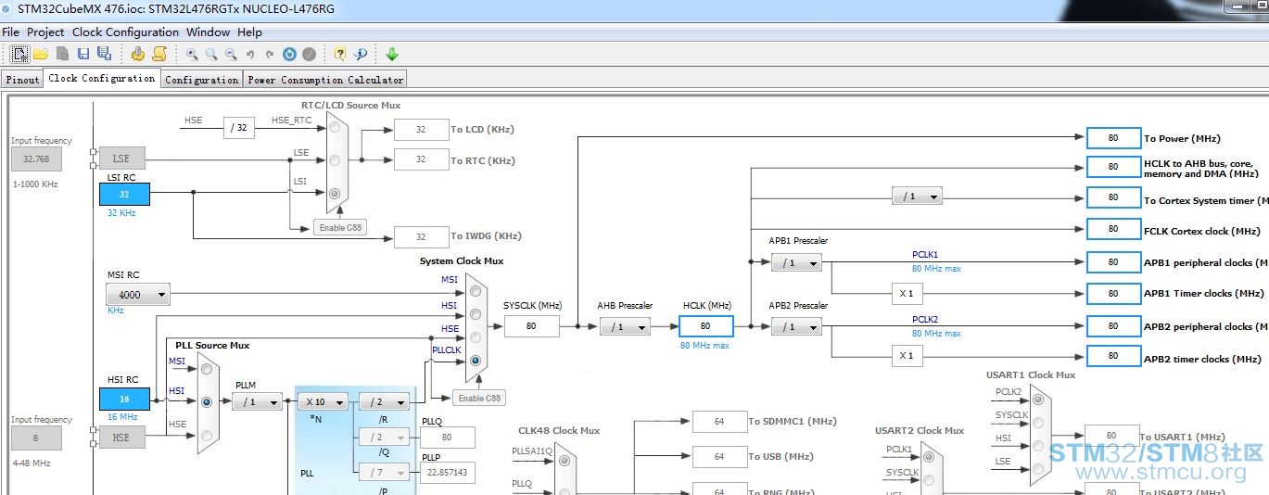This screenshot has height=495, width=1269.
Task: Select MSI in System Clock Mux
Action: coord(476,290)
